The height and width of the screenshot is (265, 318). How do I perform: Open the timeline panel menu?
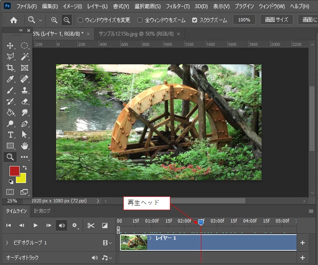coord(311,211)
